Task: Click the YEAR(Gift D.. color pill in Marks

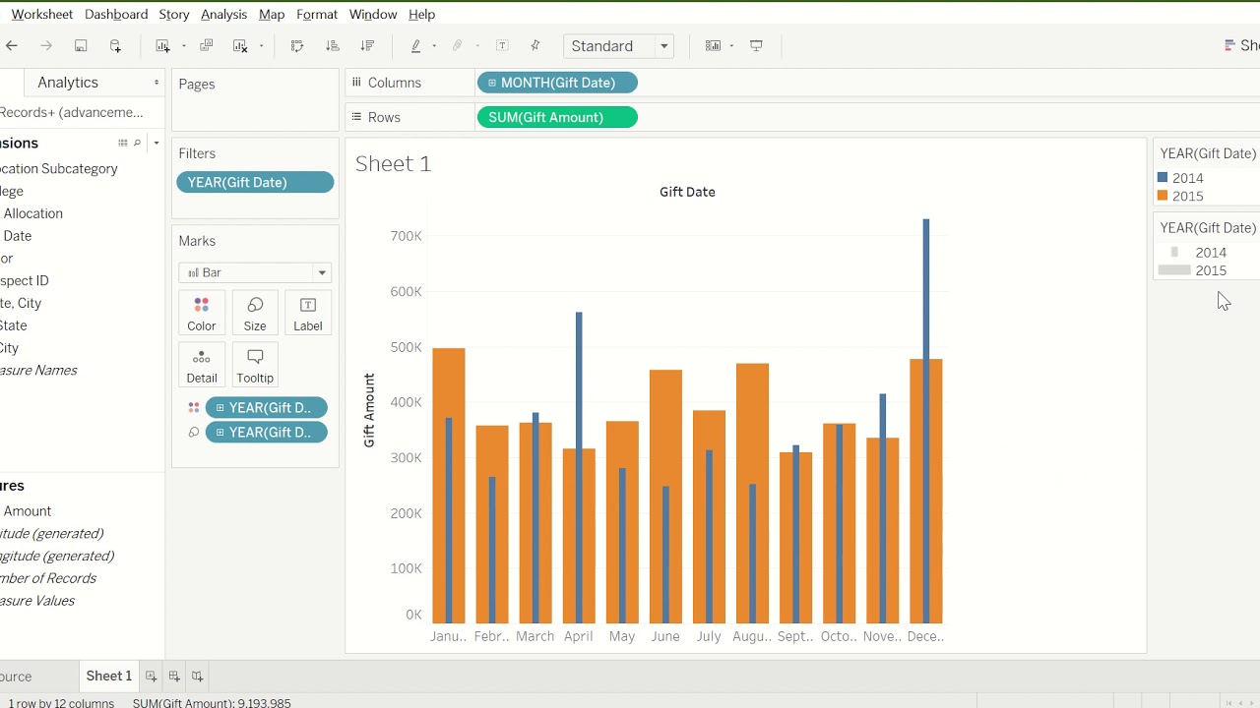Action: (x=267, y=408)
